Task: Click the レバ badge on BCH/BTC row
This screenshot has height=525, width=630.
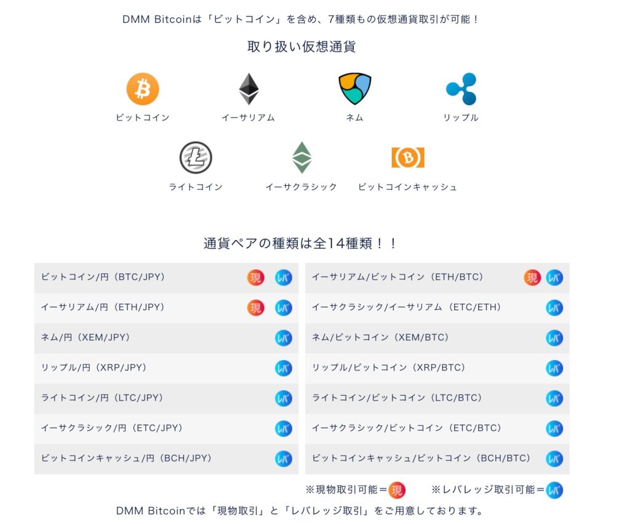Action: click(x=554, y=459)
